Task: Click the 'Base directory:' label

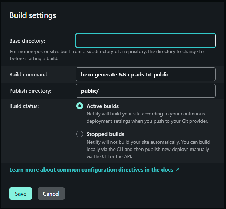Action: 27,41
